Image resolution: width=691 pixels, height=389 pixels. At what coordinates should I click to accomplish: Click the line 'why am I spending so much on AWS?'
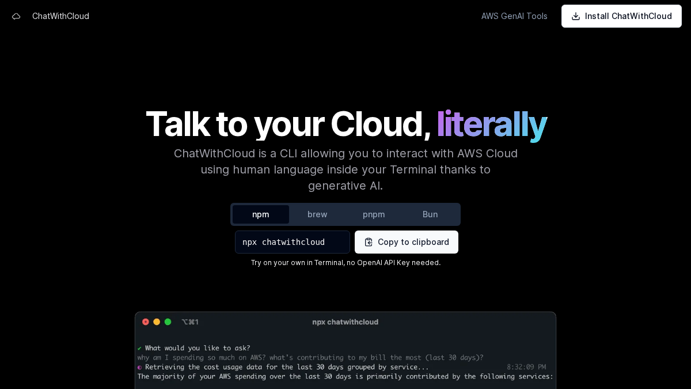click(310, 357)
